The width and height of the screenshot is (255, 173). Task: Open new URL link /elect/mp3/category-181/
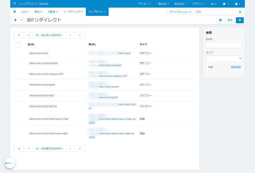tap(113, 76)
